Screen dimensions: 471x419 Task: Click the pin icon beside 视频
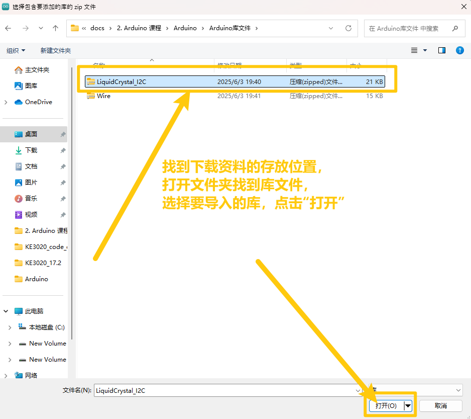coord(63,215)
